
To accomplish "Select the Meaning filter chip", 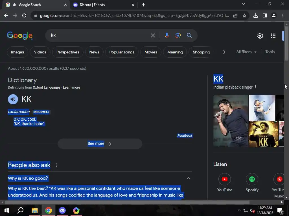I will click(175, 52).
